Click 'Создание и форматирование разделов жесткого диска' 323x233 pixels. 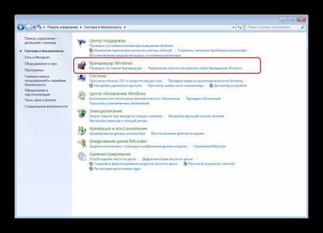tap(136, 164)
